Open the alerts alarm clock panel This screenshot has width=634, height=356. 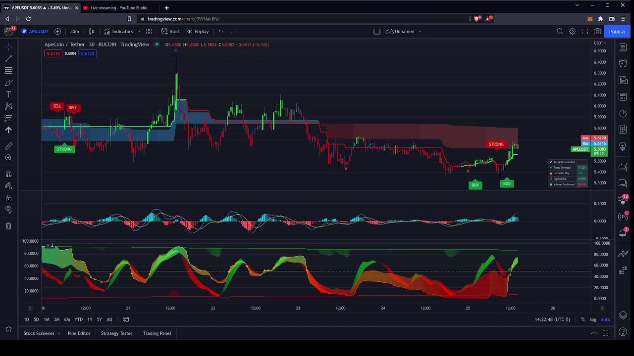[x=623, y=64]
